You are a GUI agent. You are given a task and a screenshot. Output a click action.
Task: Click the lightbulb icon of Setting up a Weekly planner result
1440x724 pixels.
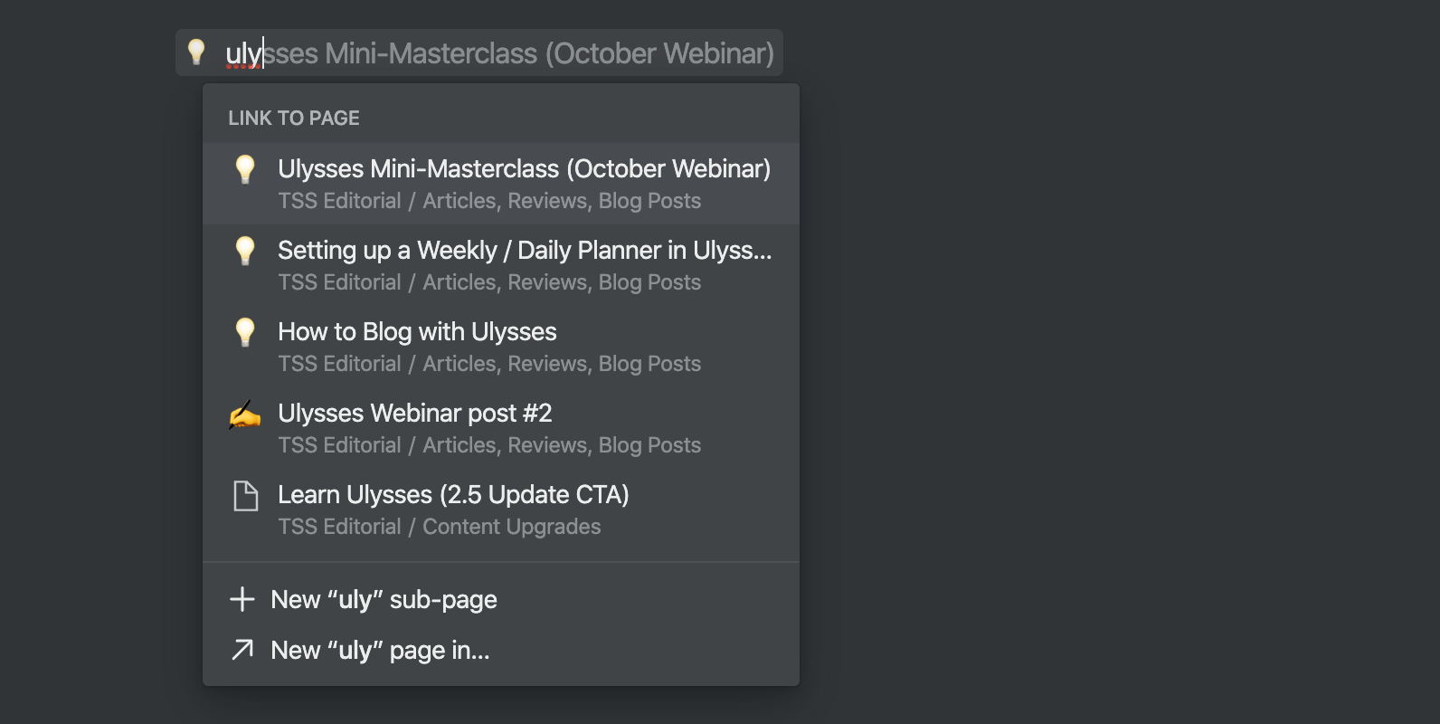click(245, 251)
